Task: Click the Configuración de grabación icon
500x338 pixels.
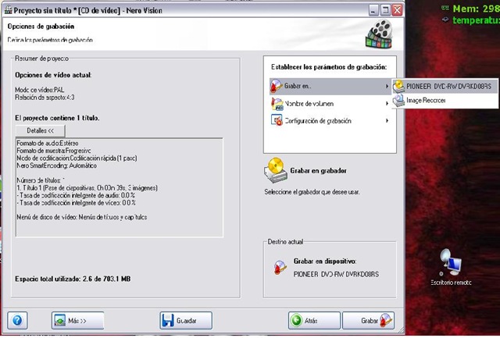Action: (x=277, y=120)
